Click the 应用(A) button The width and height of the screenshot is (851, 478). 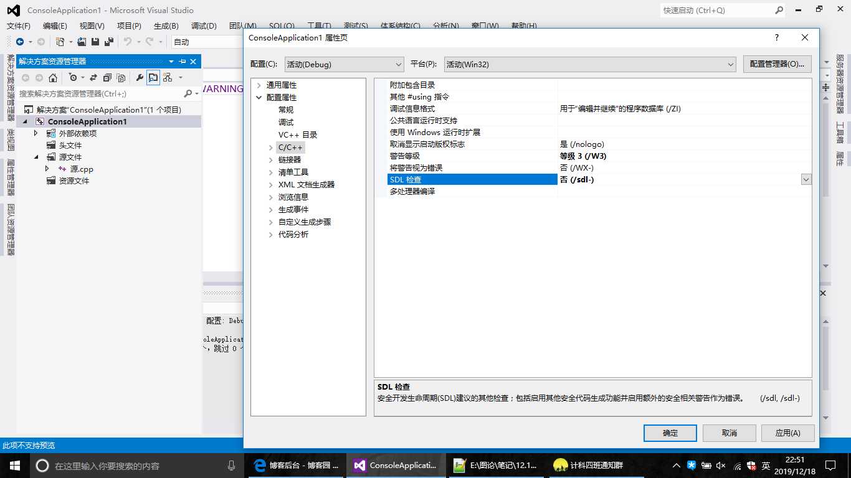coord(788,433)
